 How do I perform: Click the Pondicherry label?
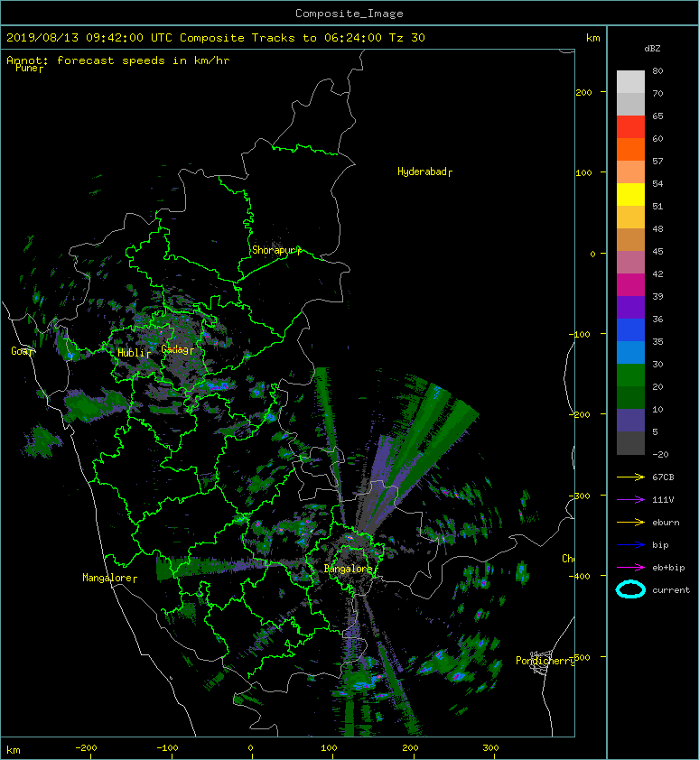(545, 661)
